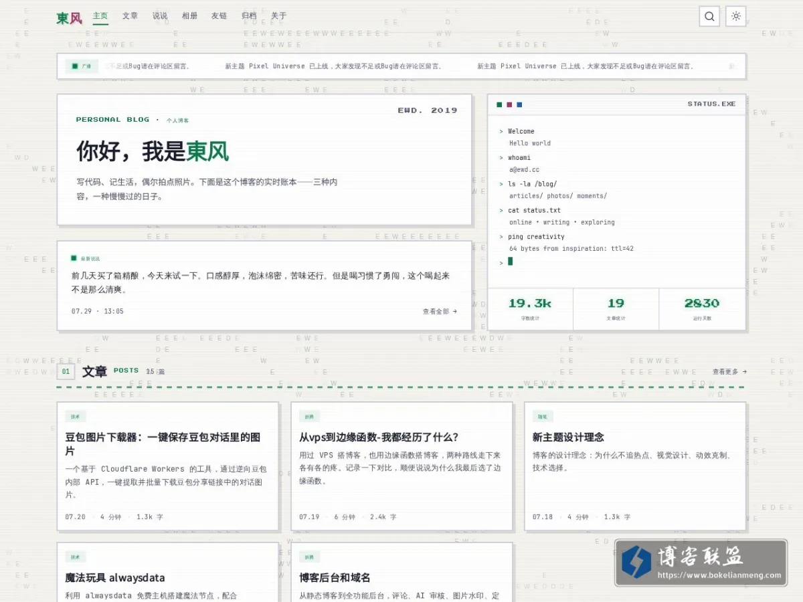Viewport: 803px width, 602px height.
Task: Click the 'ls -la /blog/' terminal command
Action: [x=532, y=183]
